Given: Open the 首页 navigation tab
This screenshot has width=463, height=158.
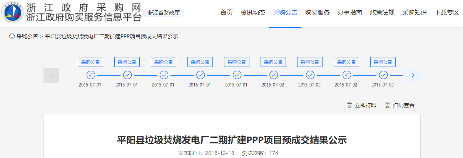Looking at the screenshot, I should 227,13.
